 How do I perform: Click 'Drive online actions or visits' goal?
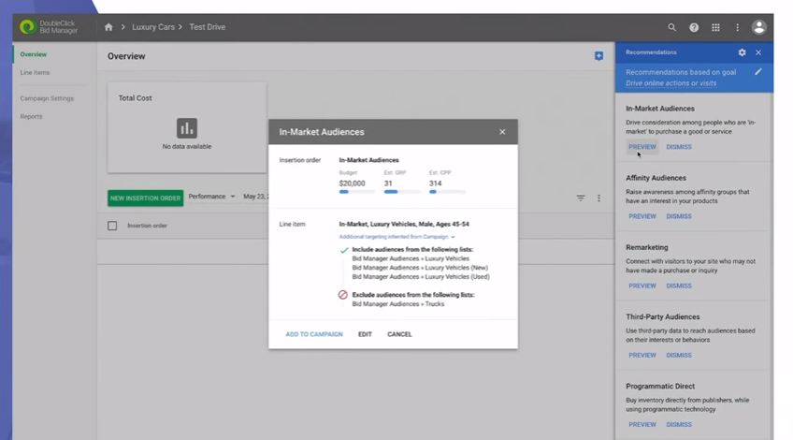click(670, 83)
